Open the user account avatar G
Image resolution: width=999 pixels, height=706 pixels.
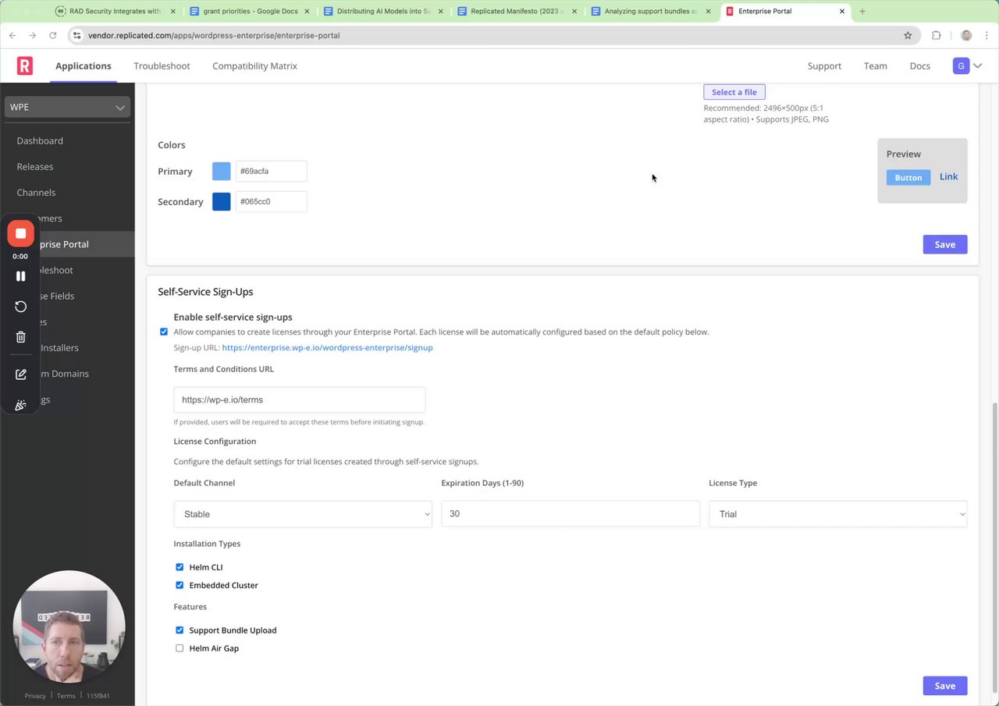(961, 66)
